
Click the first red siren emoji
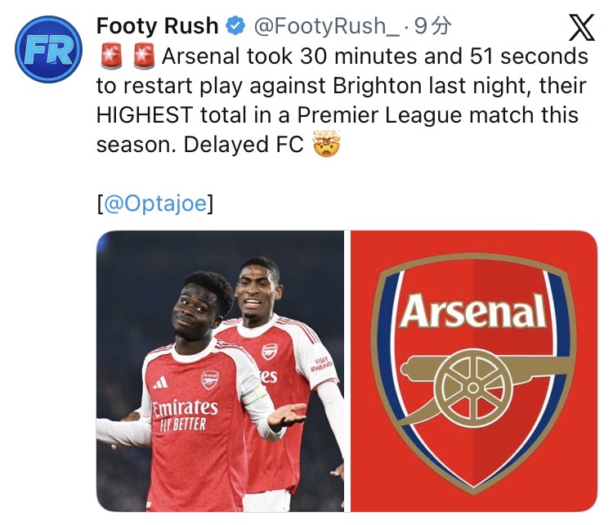point(111,58)
